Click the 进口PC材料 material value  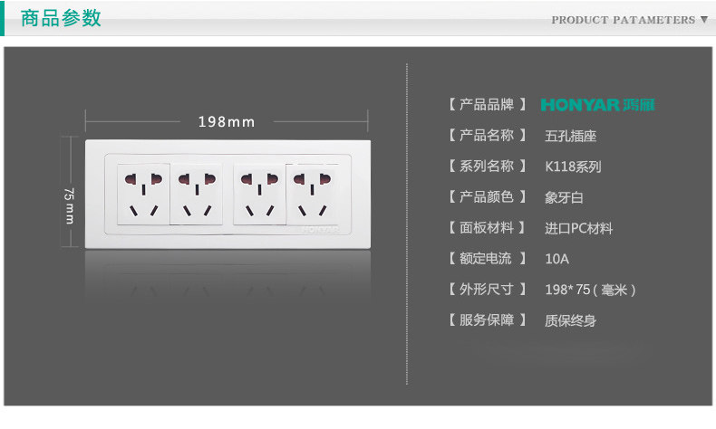[x=578, y=228]
